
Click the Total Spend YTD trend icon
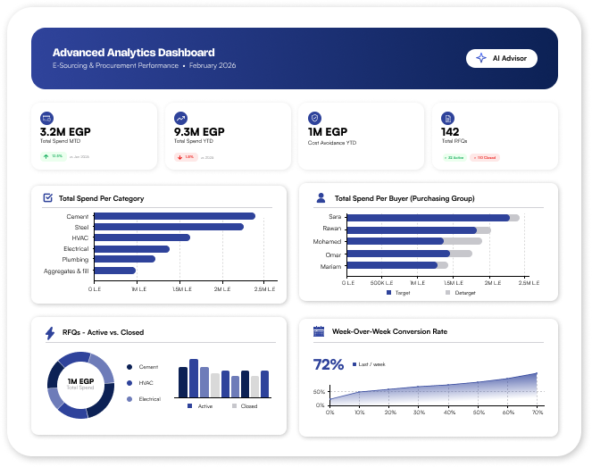point(181,118)
